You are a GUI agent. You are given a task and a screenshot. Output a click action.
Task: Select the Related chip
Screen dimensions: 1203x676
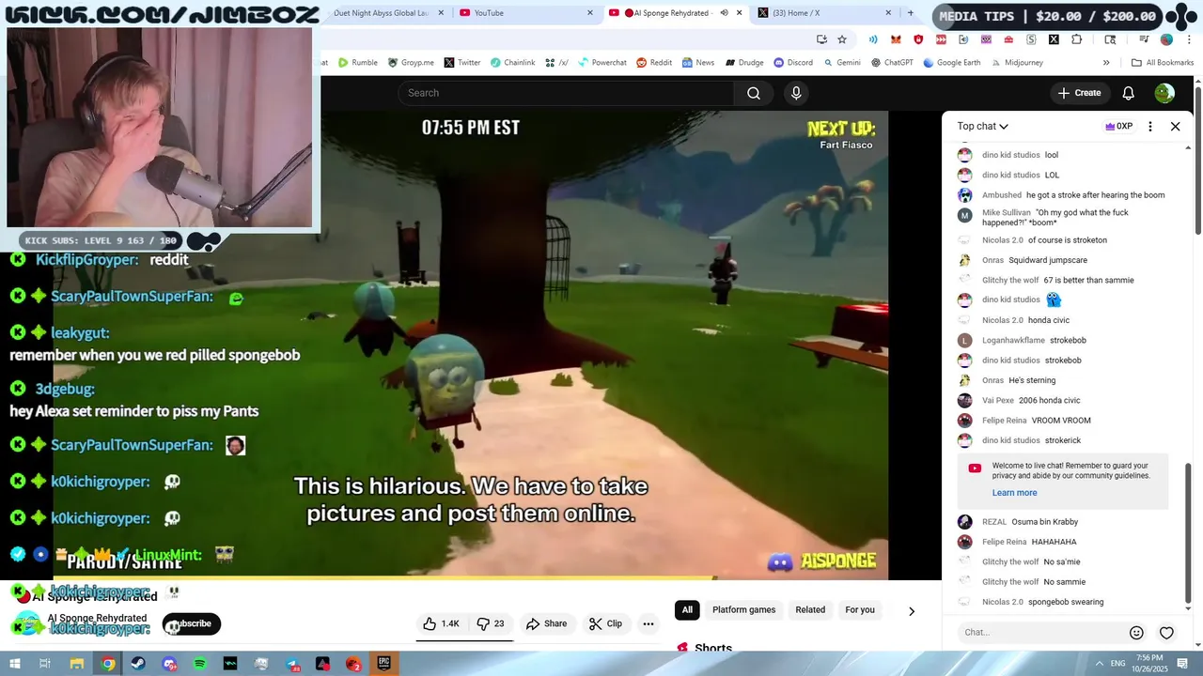pyautogui.click(x=810, y=610)
